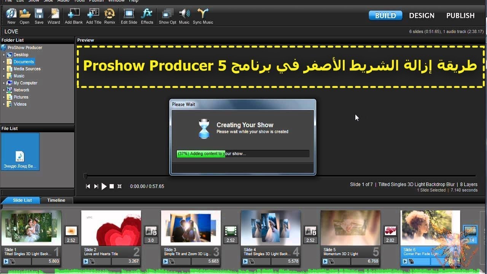This screenshot has width=487, height=274.
Task: Click the Sync Music icon
Action: [203, 14]
